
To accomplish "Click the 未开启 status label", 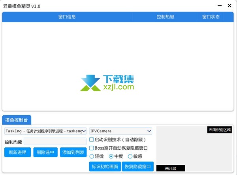I will tap(171, 168).
